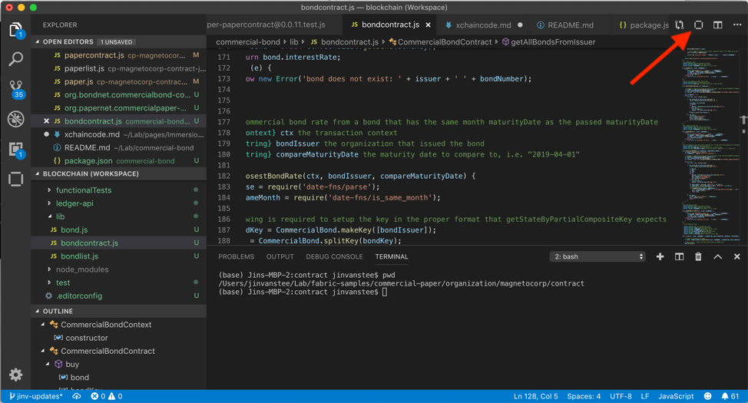Click the feedback smiley in status bar
The width and height of the screenshot is (748, 403).
click(708, 396)
